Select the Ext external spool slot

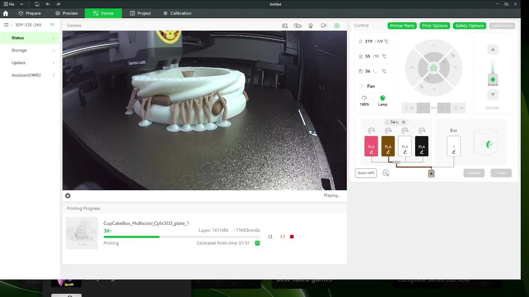click(x=454, y=146)
